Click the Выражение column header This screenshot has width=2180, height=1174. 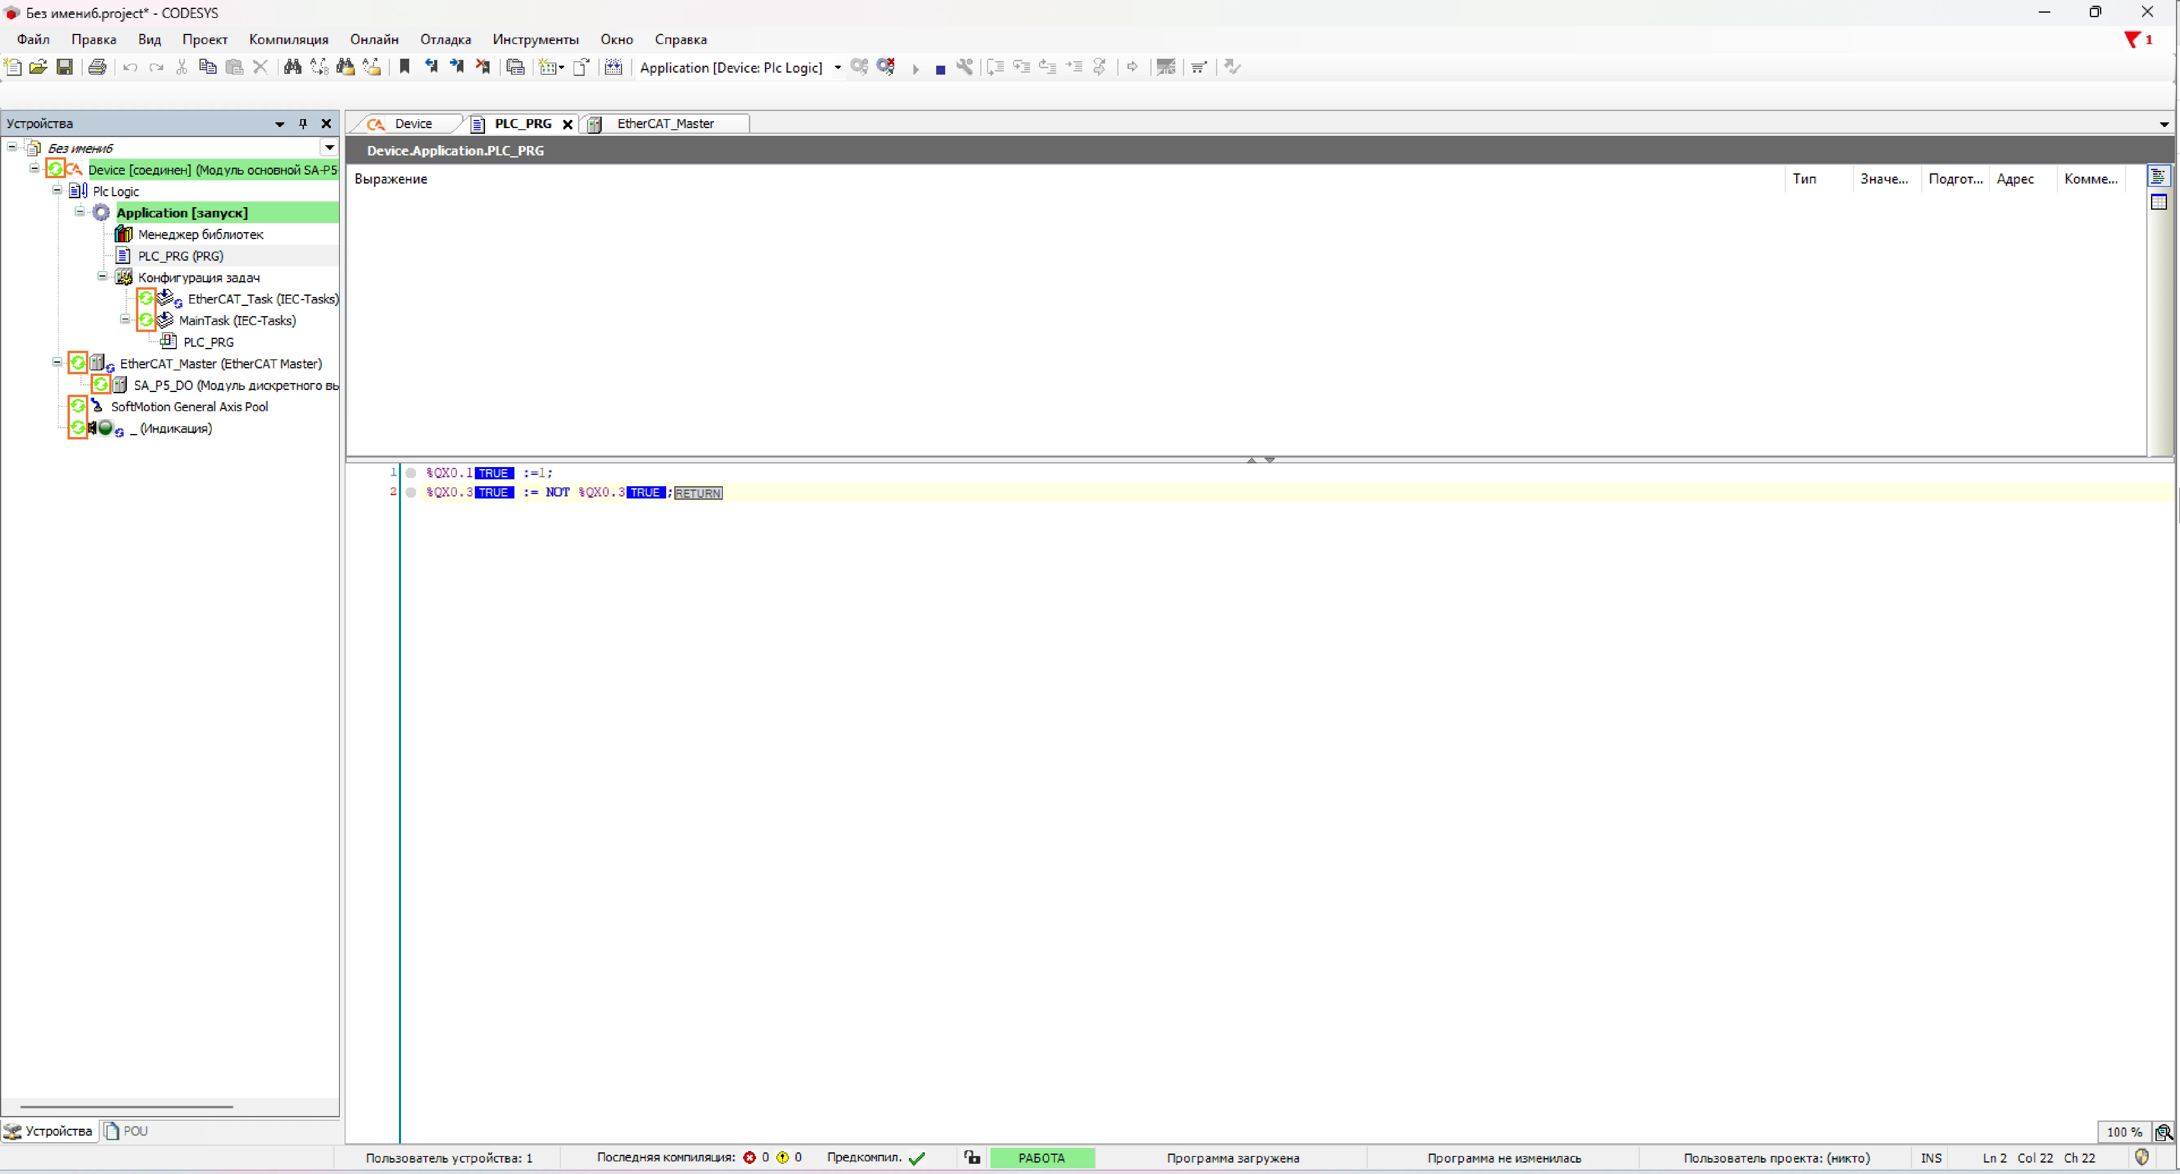point(1066,179)
